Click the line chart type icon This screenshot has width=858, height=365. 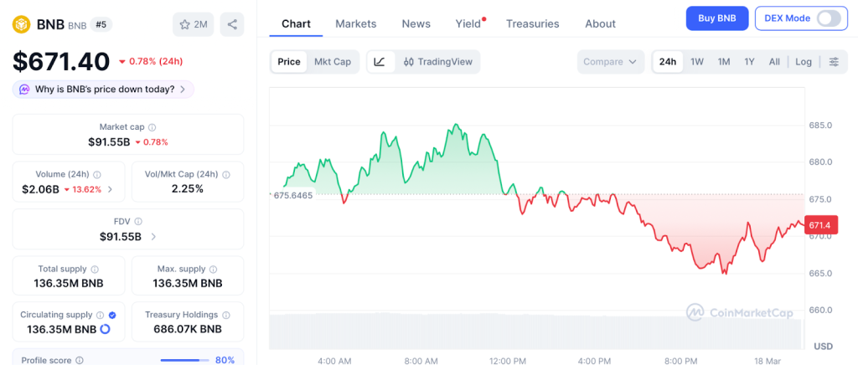(x=380, y=61)
